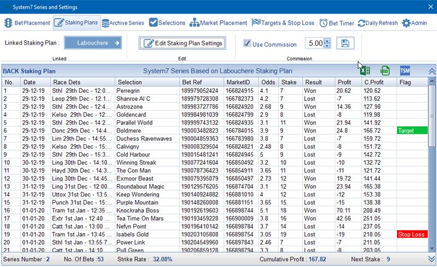Image resolution: width=437 pixels, height=267 pixels.
Task: Select the Parallel World cell
Action: pyautogui.click(x=147, y=123)
